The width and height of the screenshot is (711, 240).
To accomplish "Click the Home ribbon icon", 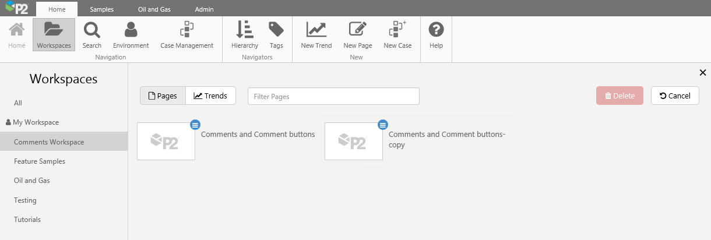I will 17,34.
